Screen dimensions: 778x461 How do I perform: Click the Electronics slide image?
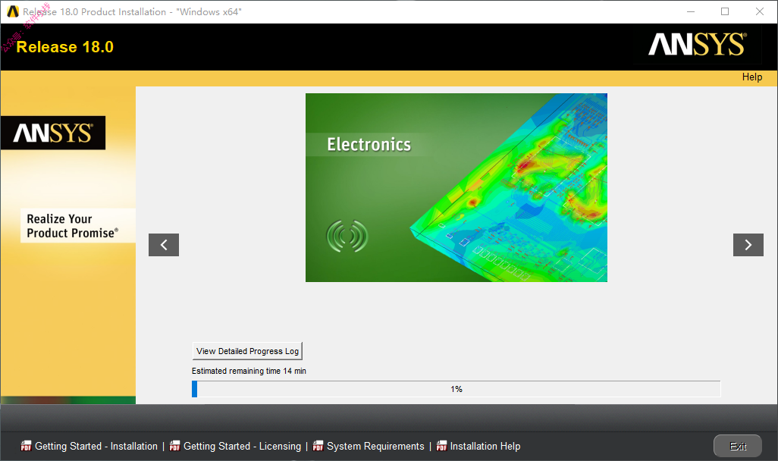pyautogui.click(x=456, y=187)
